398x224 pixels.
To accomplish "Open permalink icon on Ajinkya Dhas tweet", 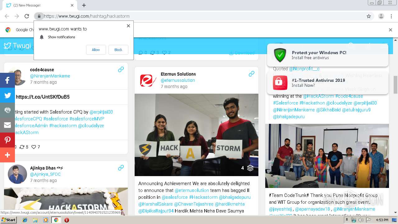I will point(121,168).
